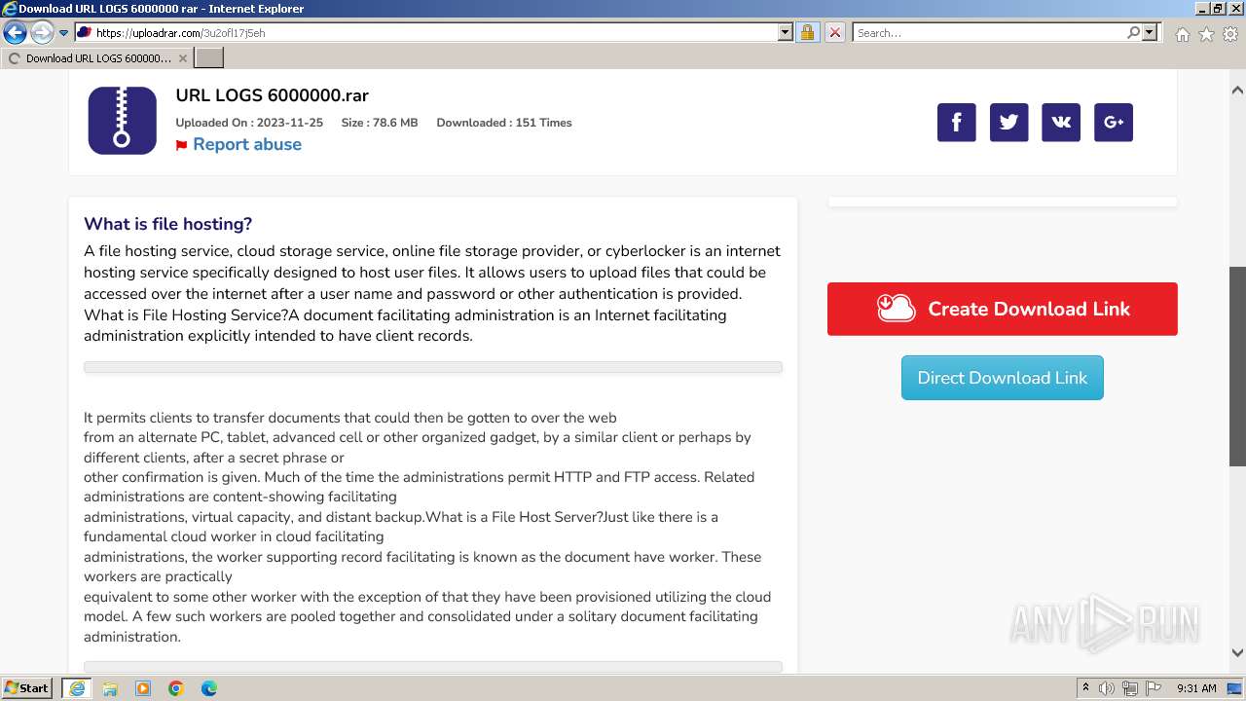Click page scrollbar down arrow

[1237, 653]
